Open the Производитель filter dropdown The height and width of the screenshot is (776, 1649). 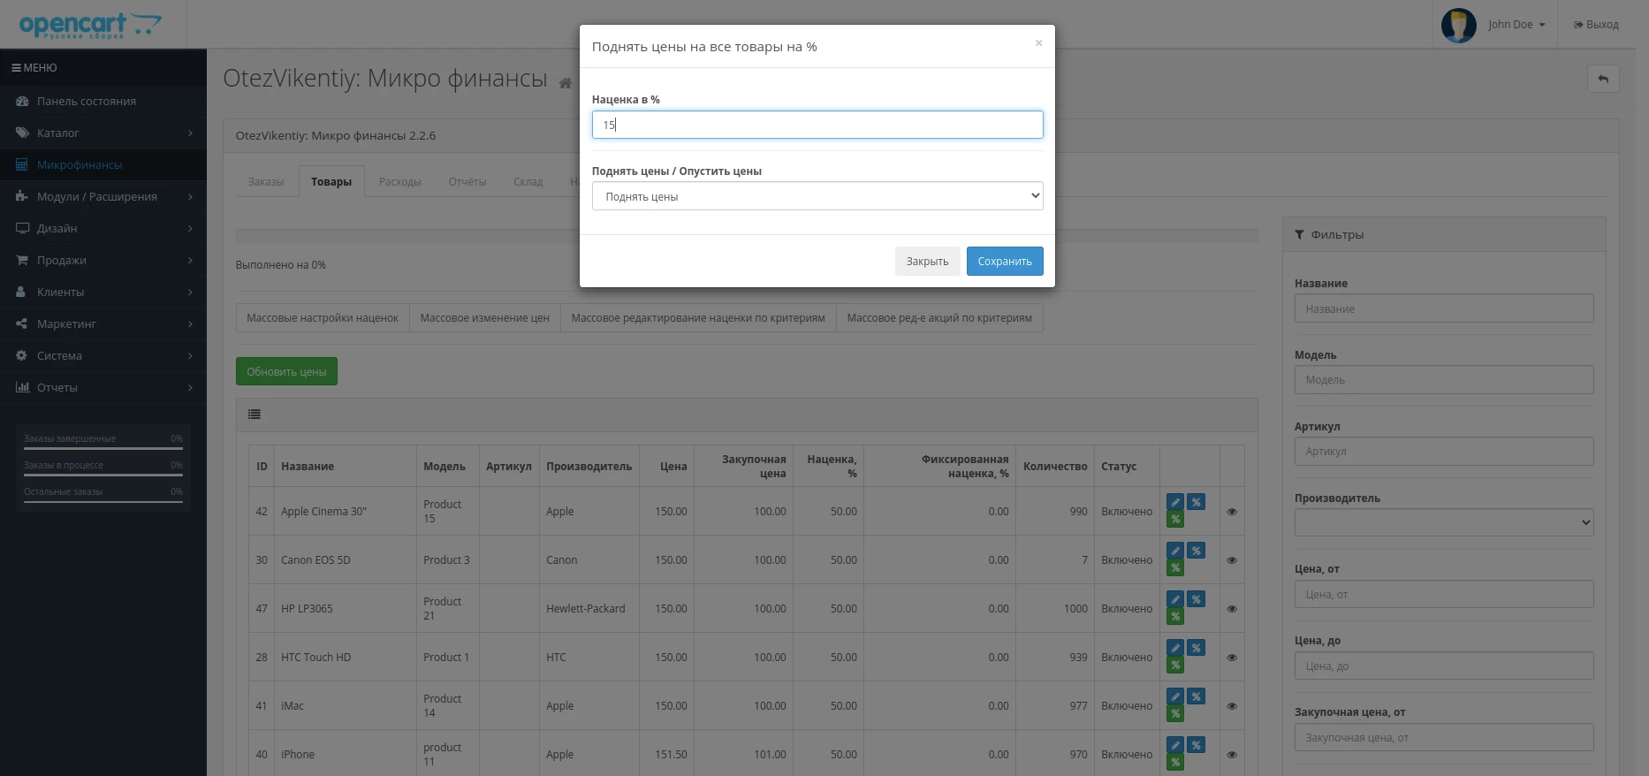(1444, 522)
